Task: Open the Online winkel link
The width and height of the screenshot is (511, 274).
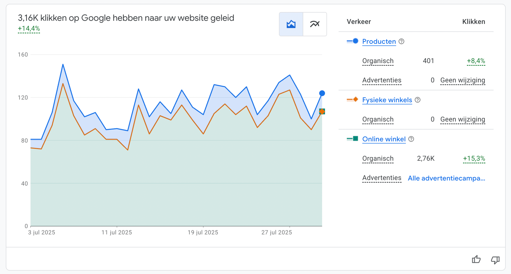Action: click(384, 139)
